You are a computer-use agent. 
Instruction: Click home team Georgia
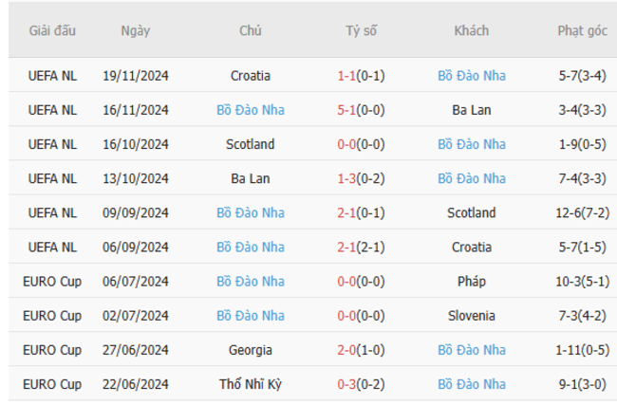pos(251,350)
